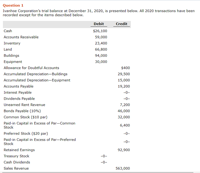
Task: Select Interest Payable's -0- credit value
Action: [x=127, y=92]
